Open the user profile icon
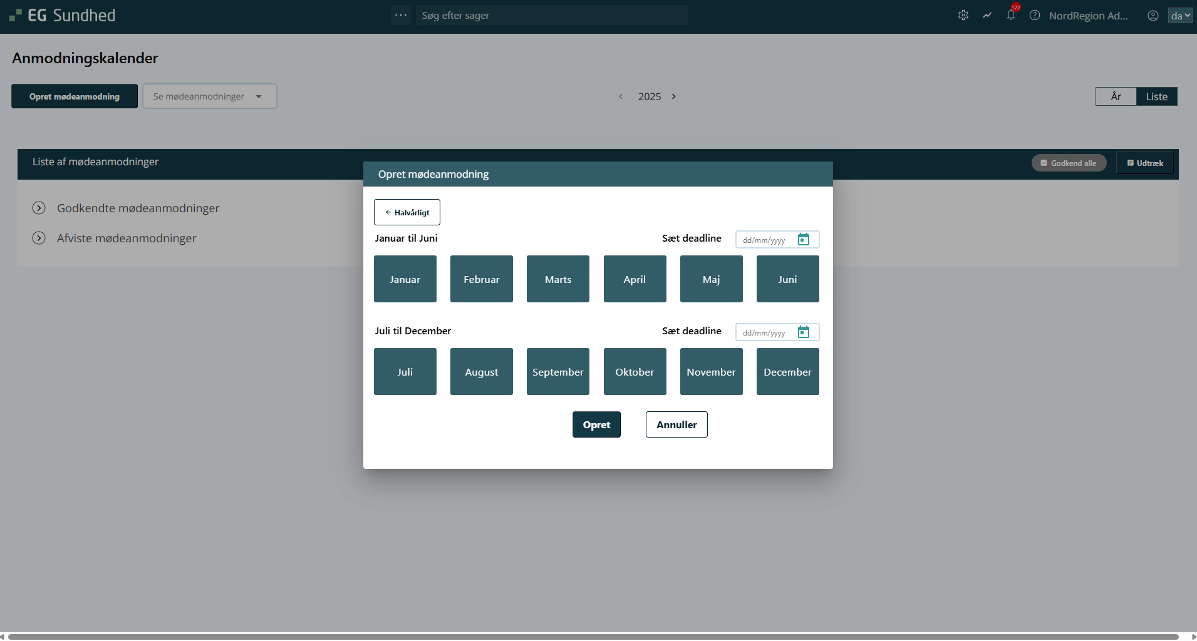1197x641 pixels. [1153, 16]
